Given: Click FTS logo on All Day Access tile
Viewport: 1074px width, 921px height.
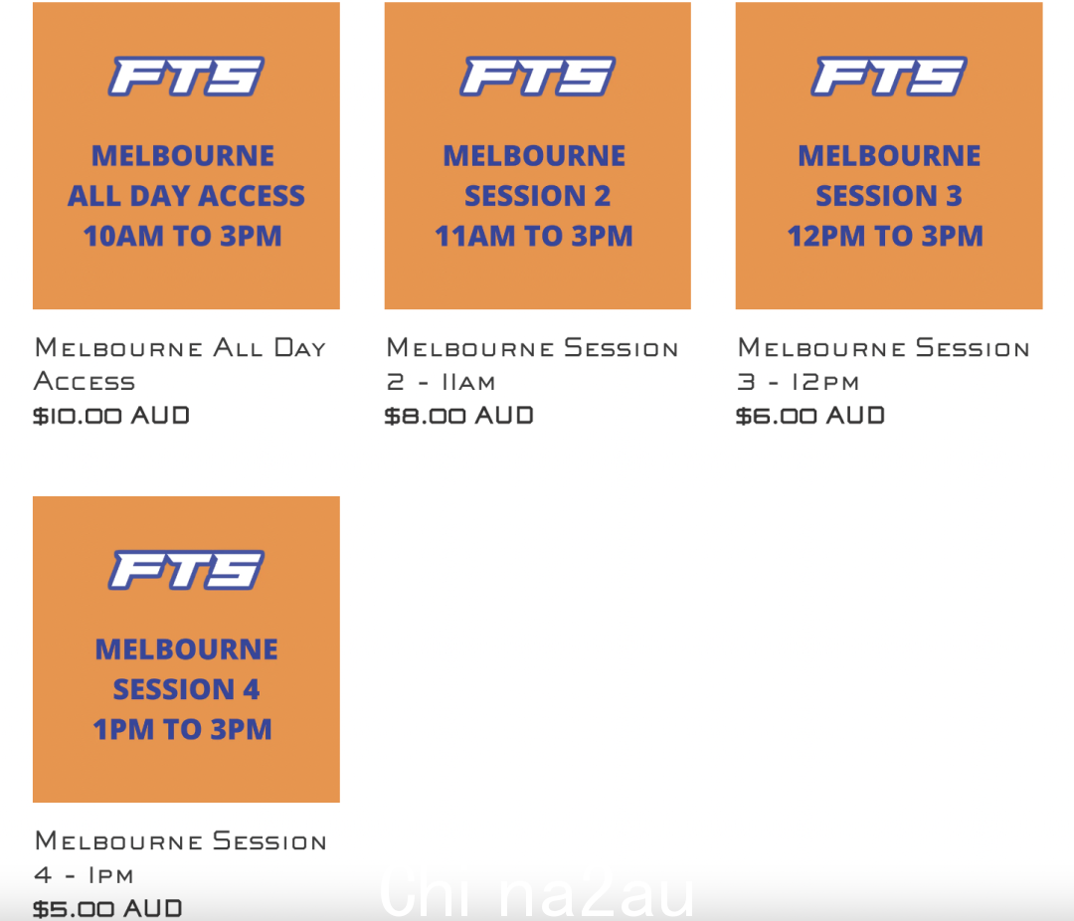Looking at the screenshot, I should click(x=186, y=76).
